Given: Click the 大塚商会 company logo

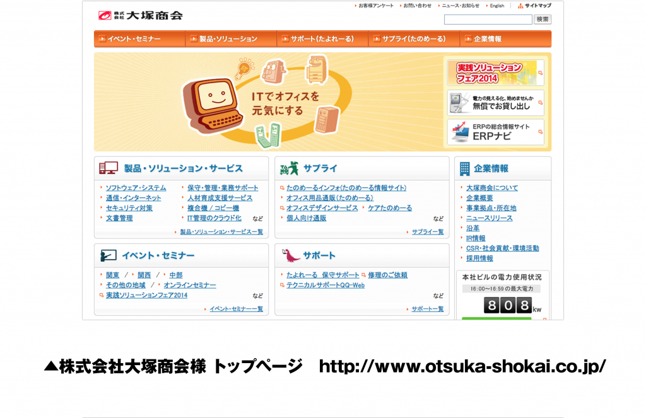Looking at the screenshot, I should point(141,16).
